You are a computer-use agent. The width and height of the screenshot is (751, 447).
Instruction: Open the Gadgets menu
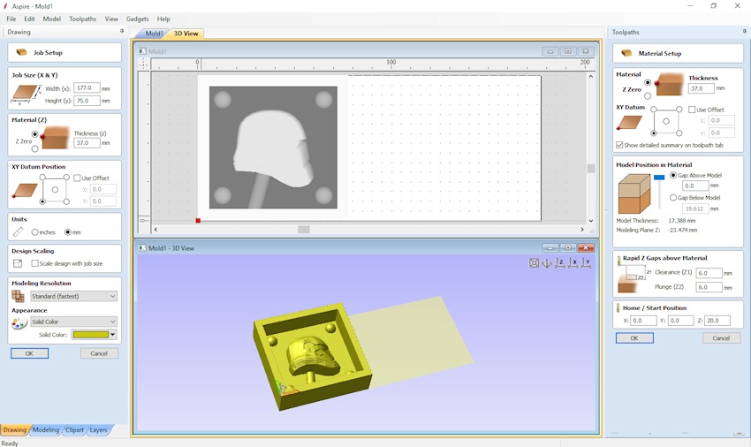(138, 19)
